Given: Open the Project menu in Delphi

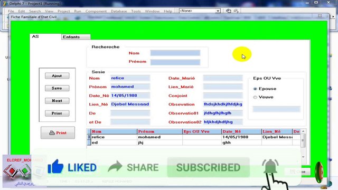Looking at the screenshot, I should point(63,11).
